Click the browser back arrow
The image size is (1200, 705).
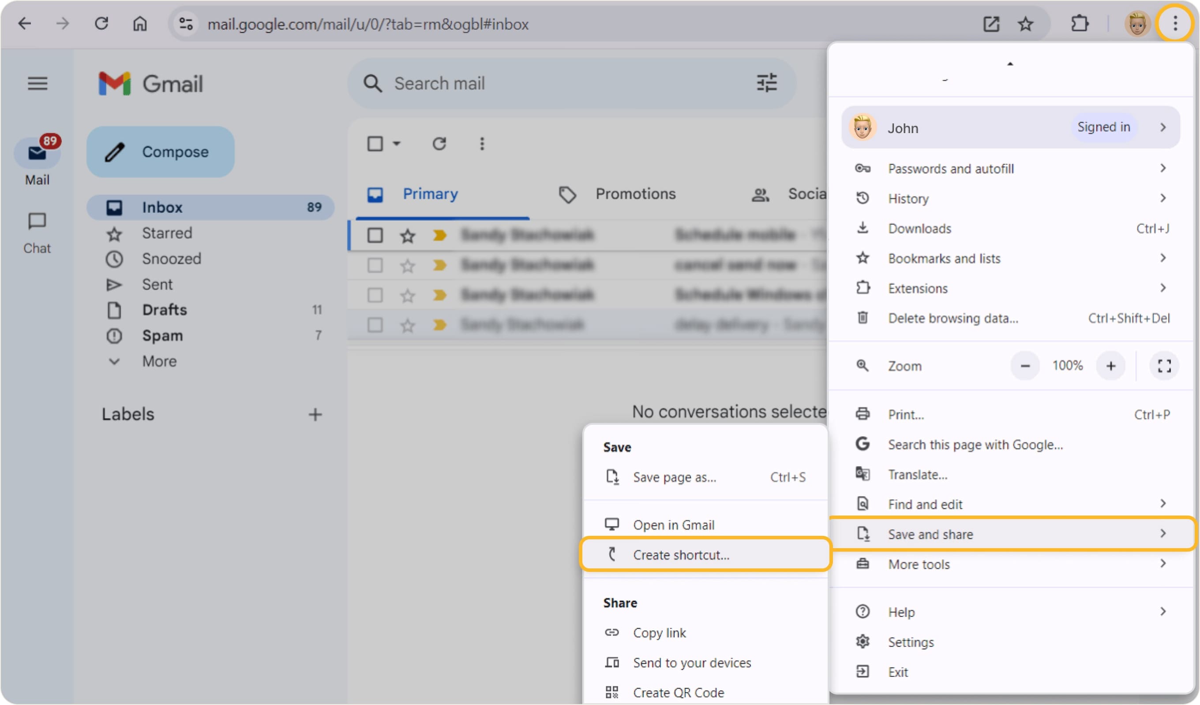(24, 23)
